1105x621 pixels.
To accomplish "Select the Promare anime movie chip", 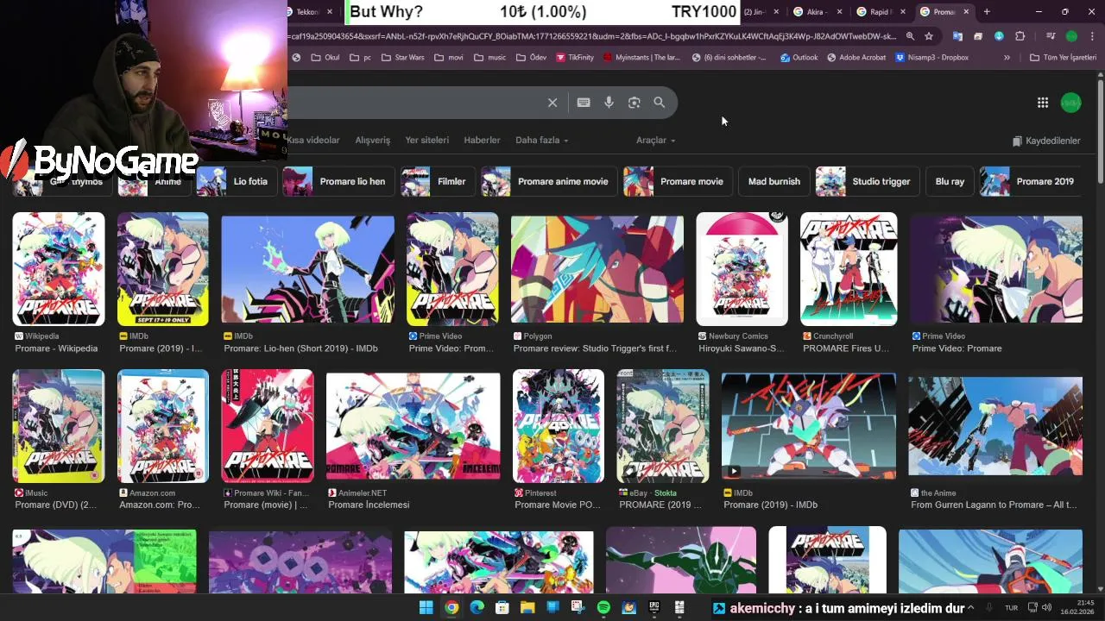I will tap(549, 182).
